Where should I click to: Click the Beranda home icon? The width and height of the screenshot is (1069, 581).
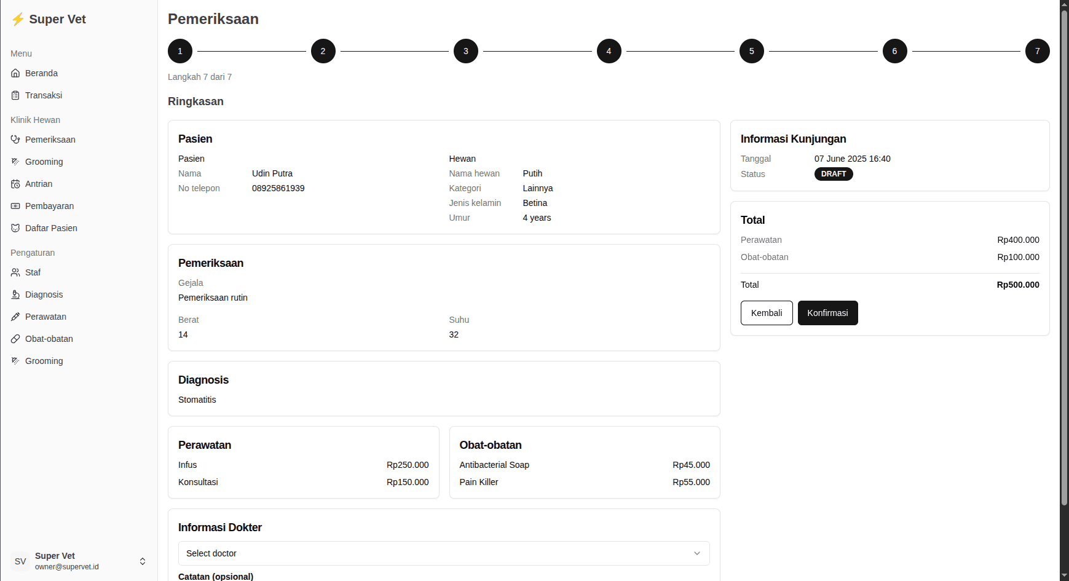click(15, 73)
